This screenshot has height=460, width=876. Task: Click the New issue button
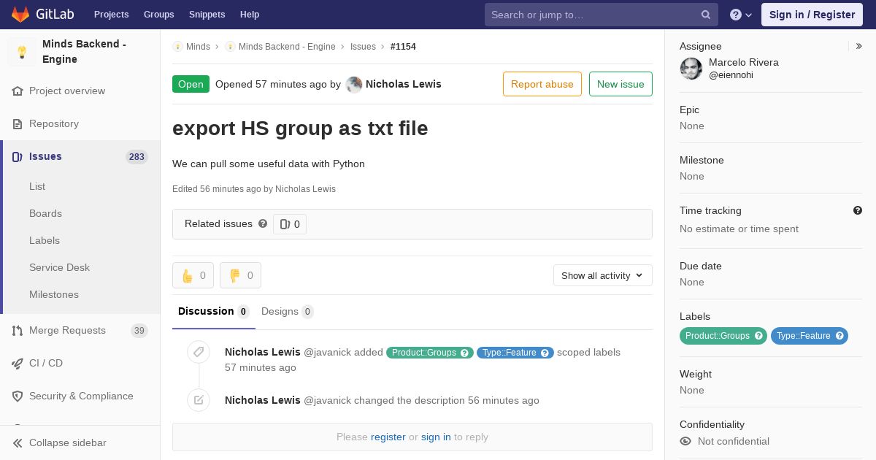pyautogui.click(x=620, y=84)
